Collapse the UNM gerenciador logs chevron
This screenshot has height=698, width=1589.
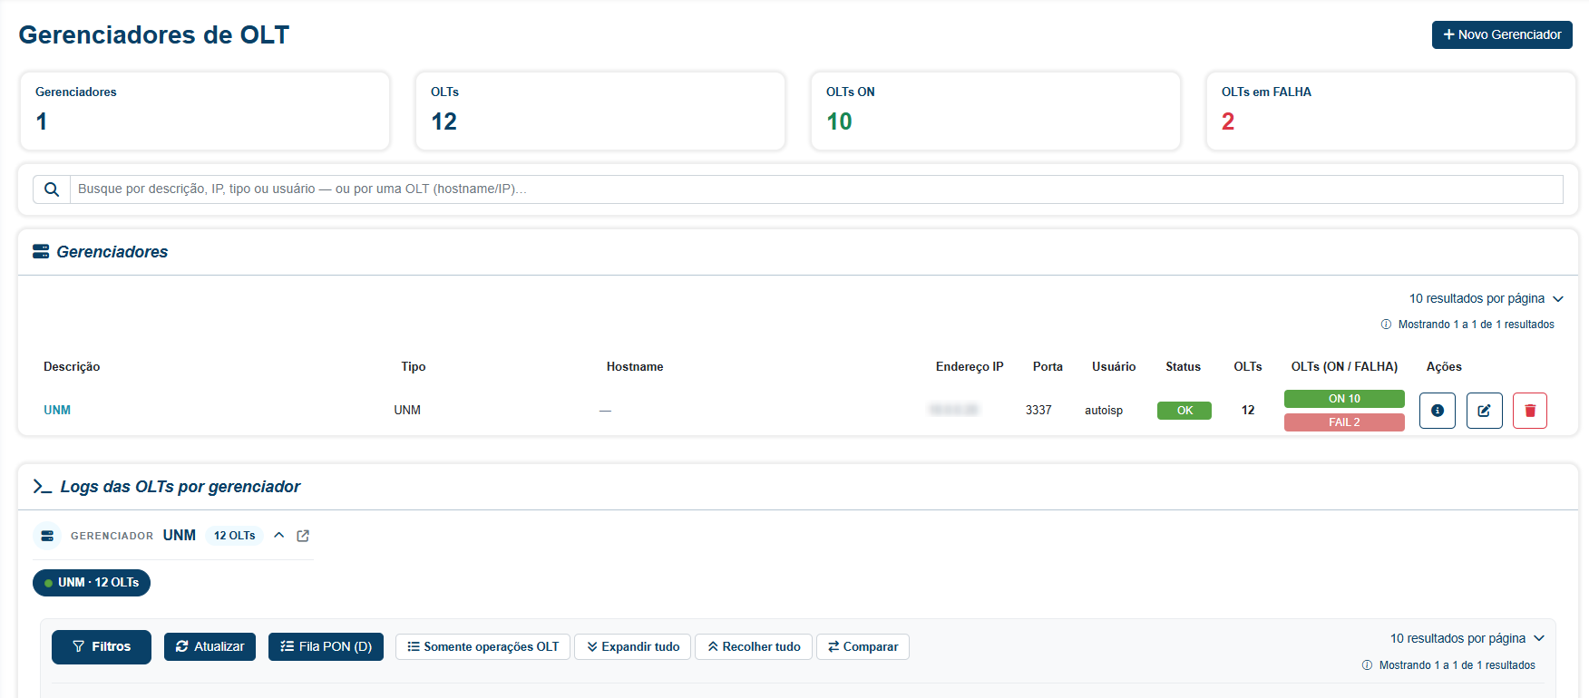[279, 536]
